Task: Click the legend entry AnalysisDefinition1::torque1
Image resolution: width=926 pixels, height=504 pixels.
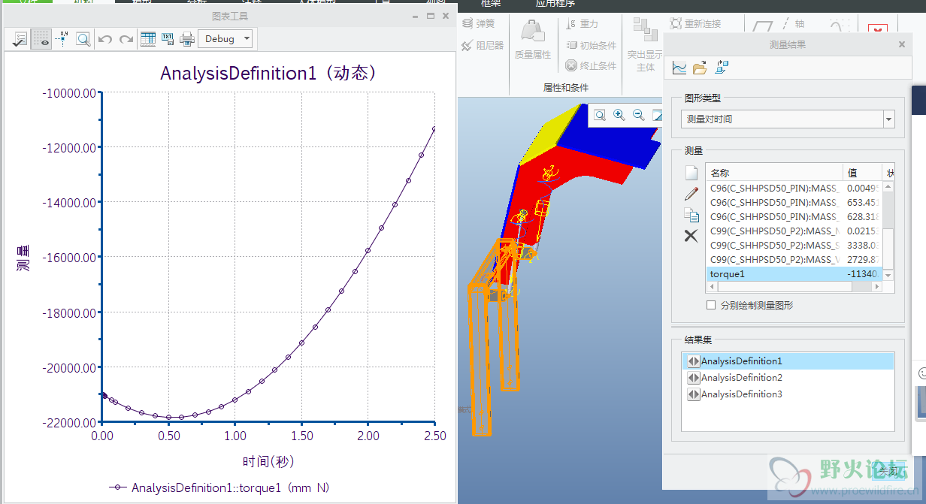Action: pos(219,487)
